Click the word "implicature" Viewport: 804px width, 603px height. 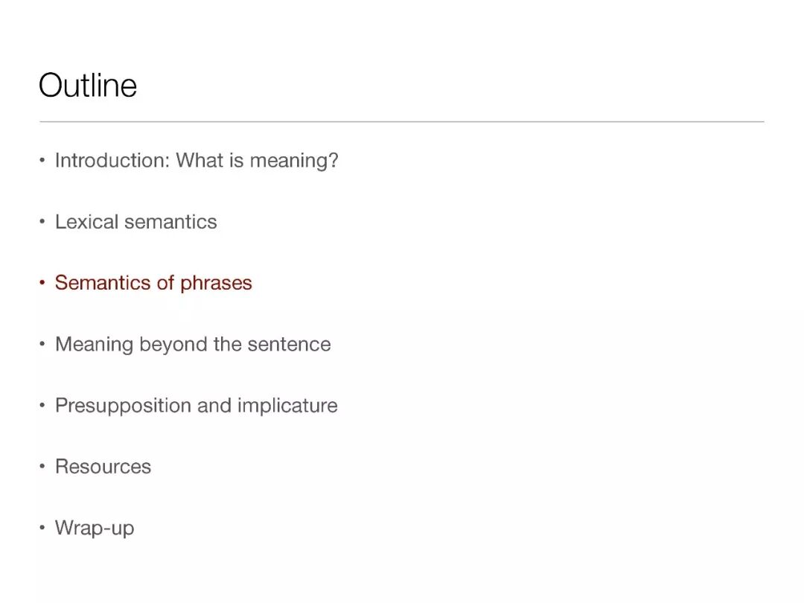coord(287,406)
